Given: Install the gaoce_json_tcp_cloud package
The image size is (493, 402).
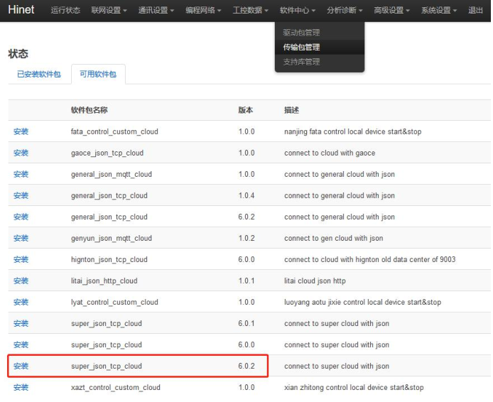Looking at the screenshot, I should click(21, 153).
